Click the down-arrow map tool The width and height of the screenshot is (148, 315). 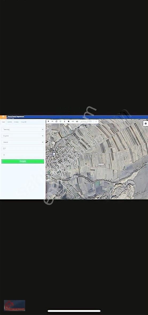[x=64, y=121]
